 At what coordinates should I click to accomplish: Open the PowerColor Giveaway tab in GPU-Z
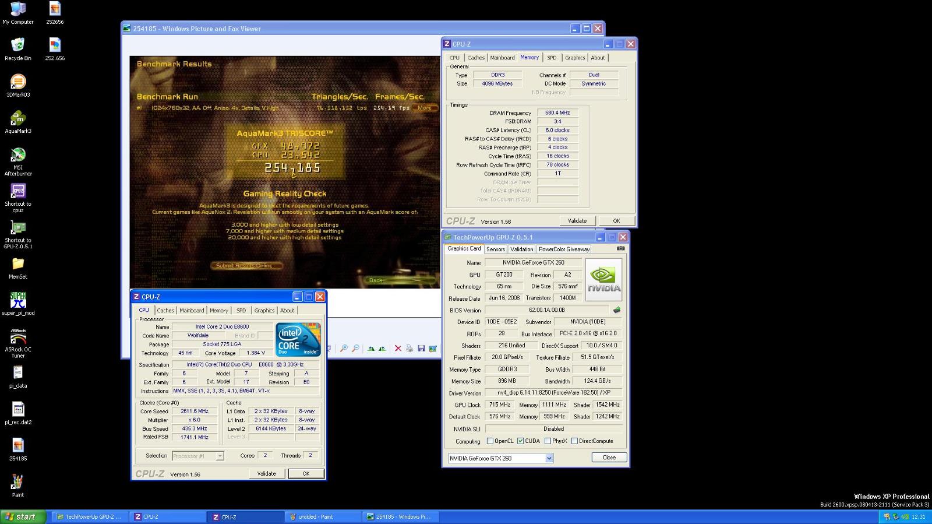click(x=564, y=249)
